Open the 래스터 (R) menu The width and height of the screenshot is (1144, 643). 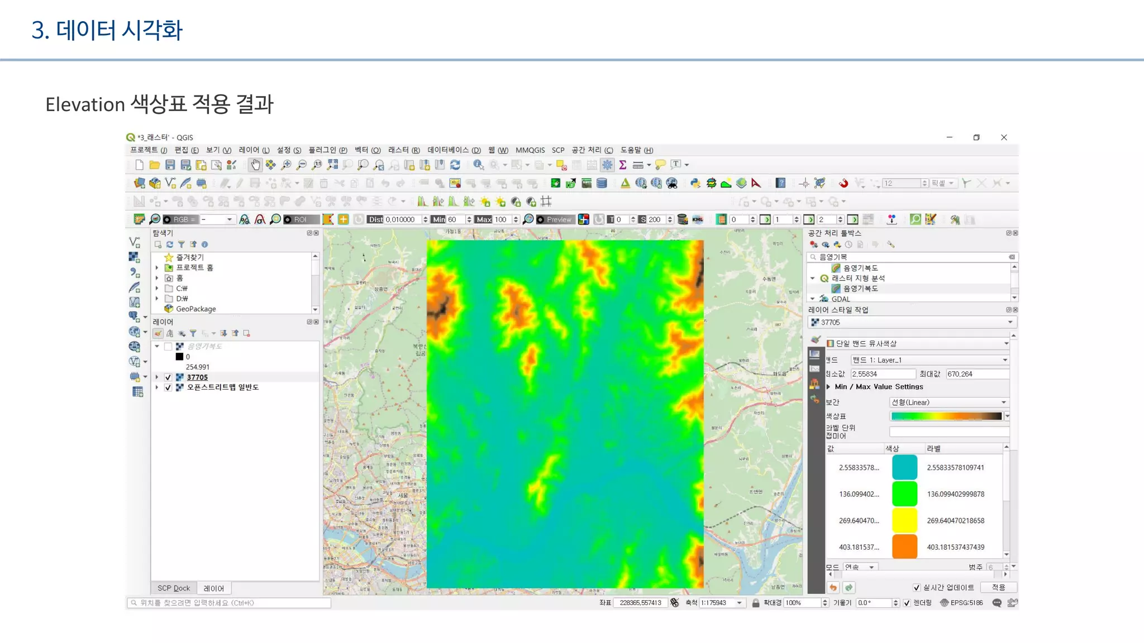[403, 150]
